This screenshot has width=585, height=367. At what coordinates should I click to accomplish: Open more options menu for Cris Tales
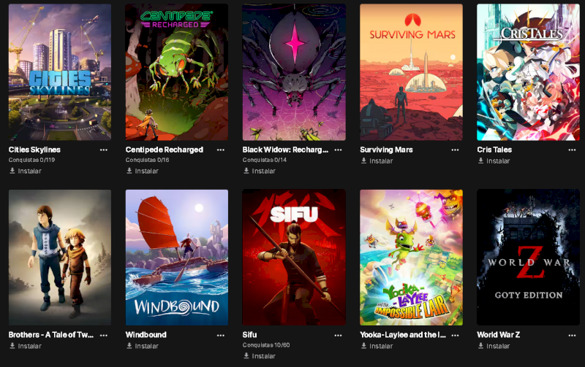click(573, 150)
